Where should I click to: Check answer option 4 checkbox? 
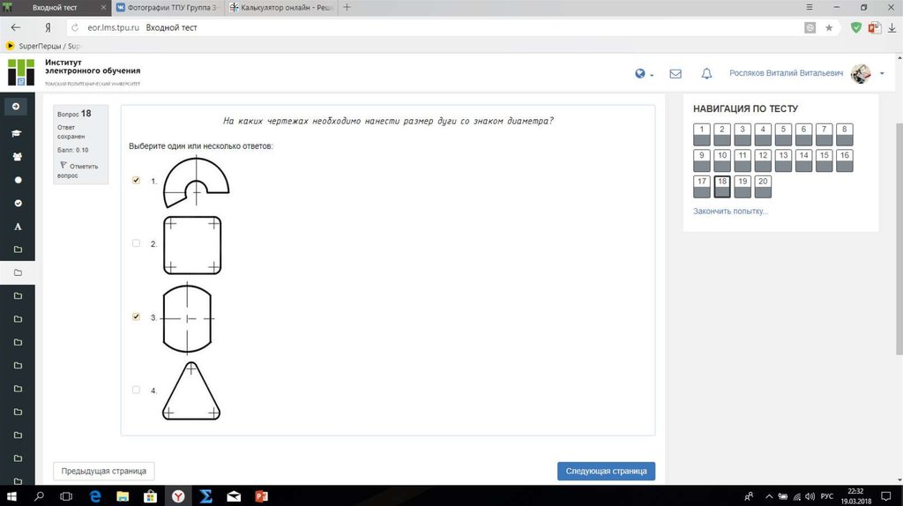136,390
